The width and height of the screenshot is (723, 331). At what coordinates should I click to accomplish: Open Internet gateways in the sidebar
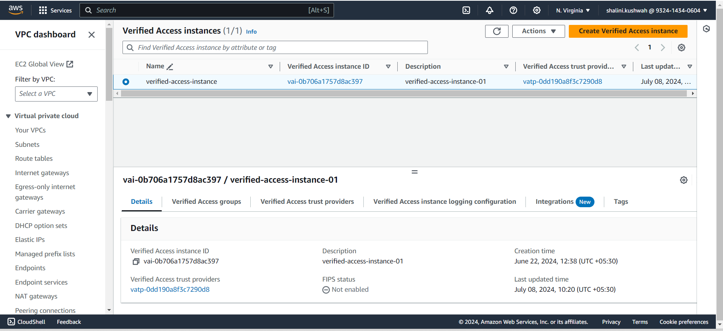point(42,173)
